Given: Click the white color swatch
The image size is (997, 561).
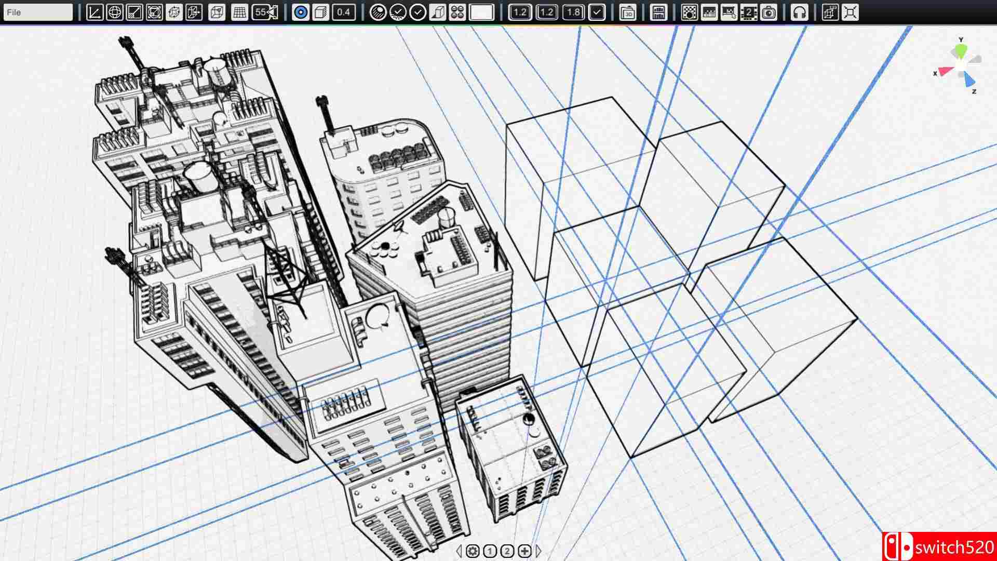Looking at the screenshot, I should coord(481,12).
